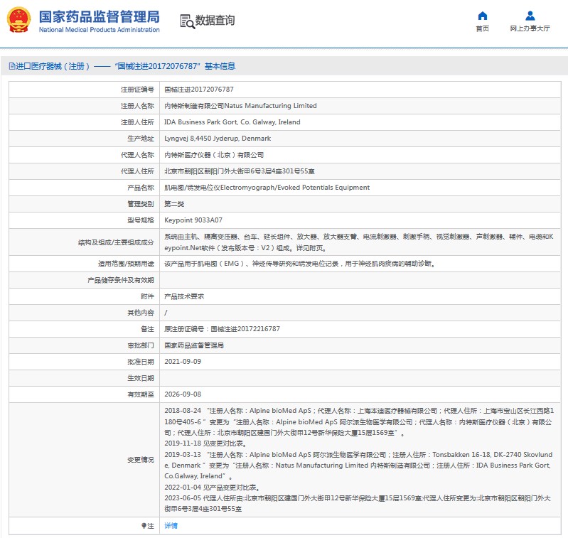This screenshot has height=538, width=568.
Task: Click the approval date 2021-09-09 cell
Action: coord(183,361)
